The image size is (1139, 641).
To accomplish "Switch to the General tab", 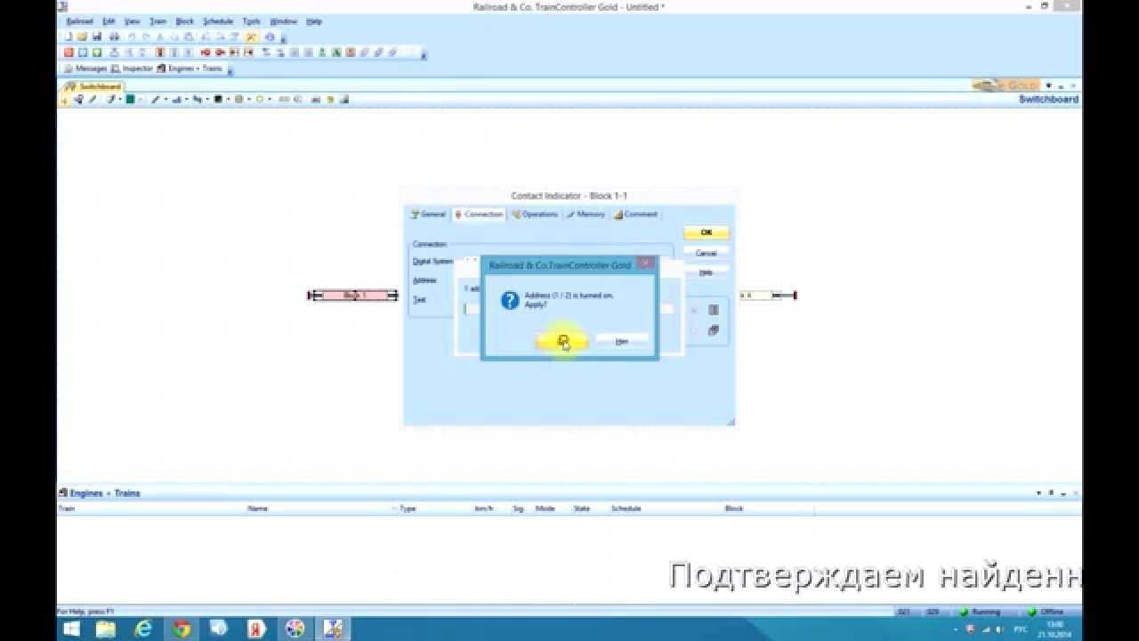I will coord(428,215).
